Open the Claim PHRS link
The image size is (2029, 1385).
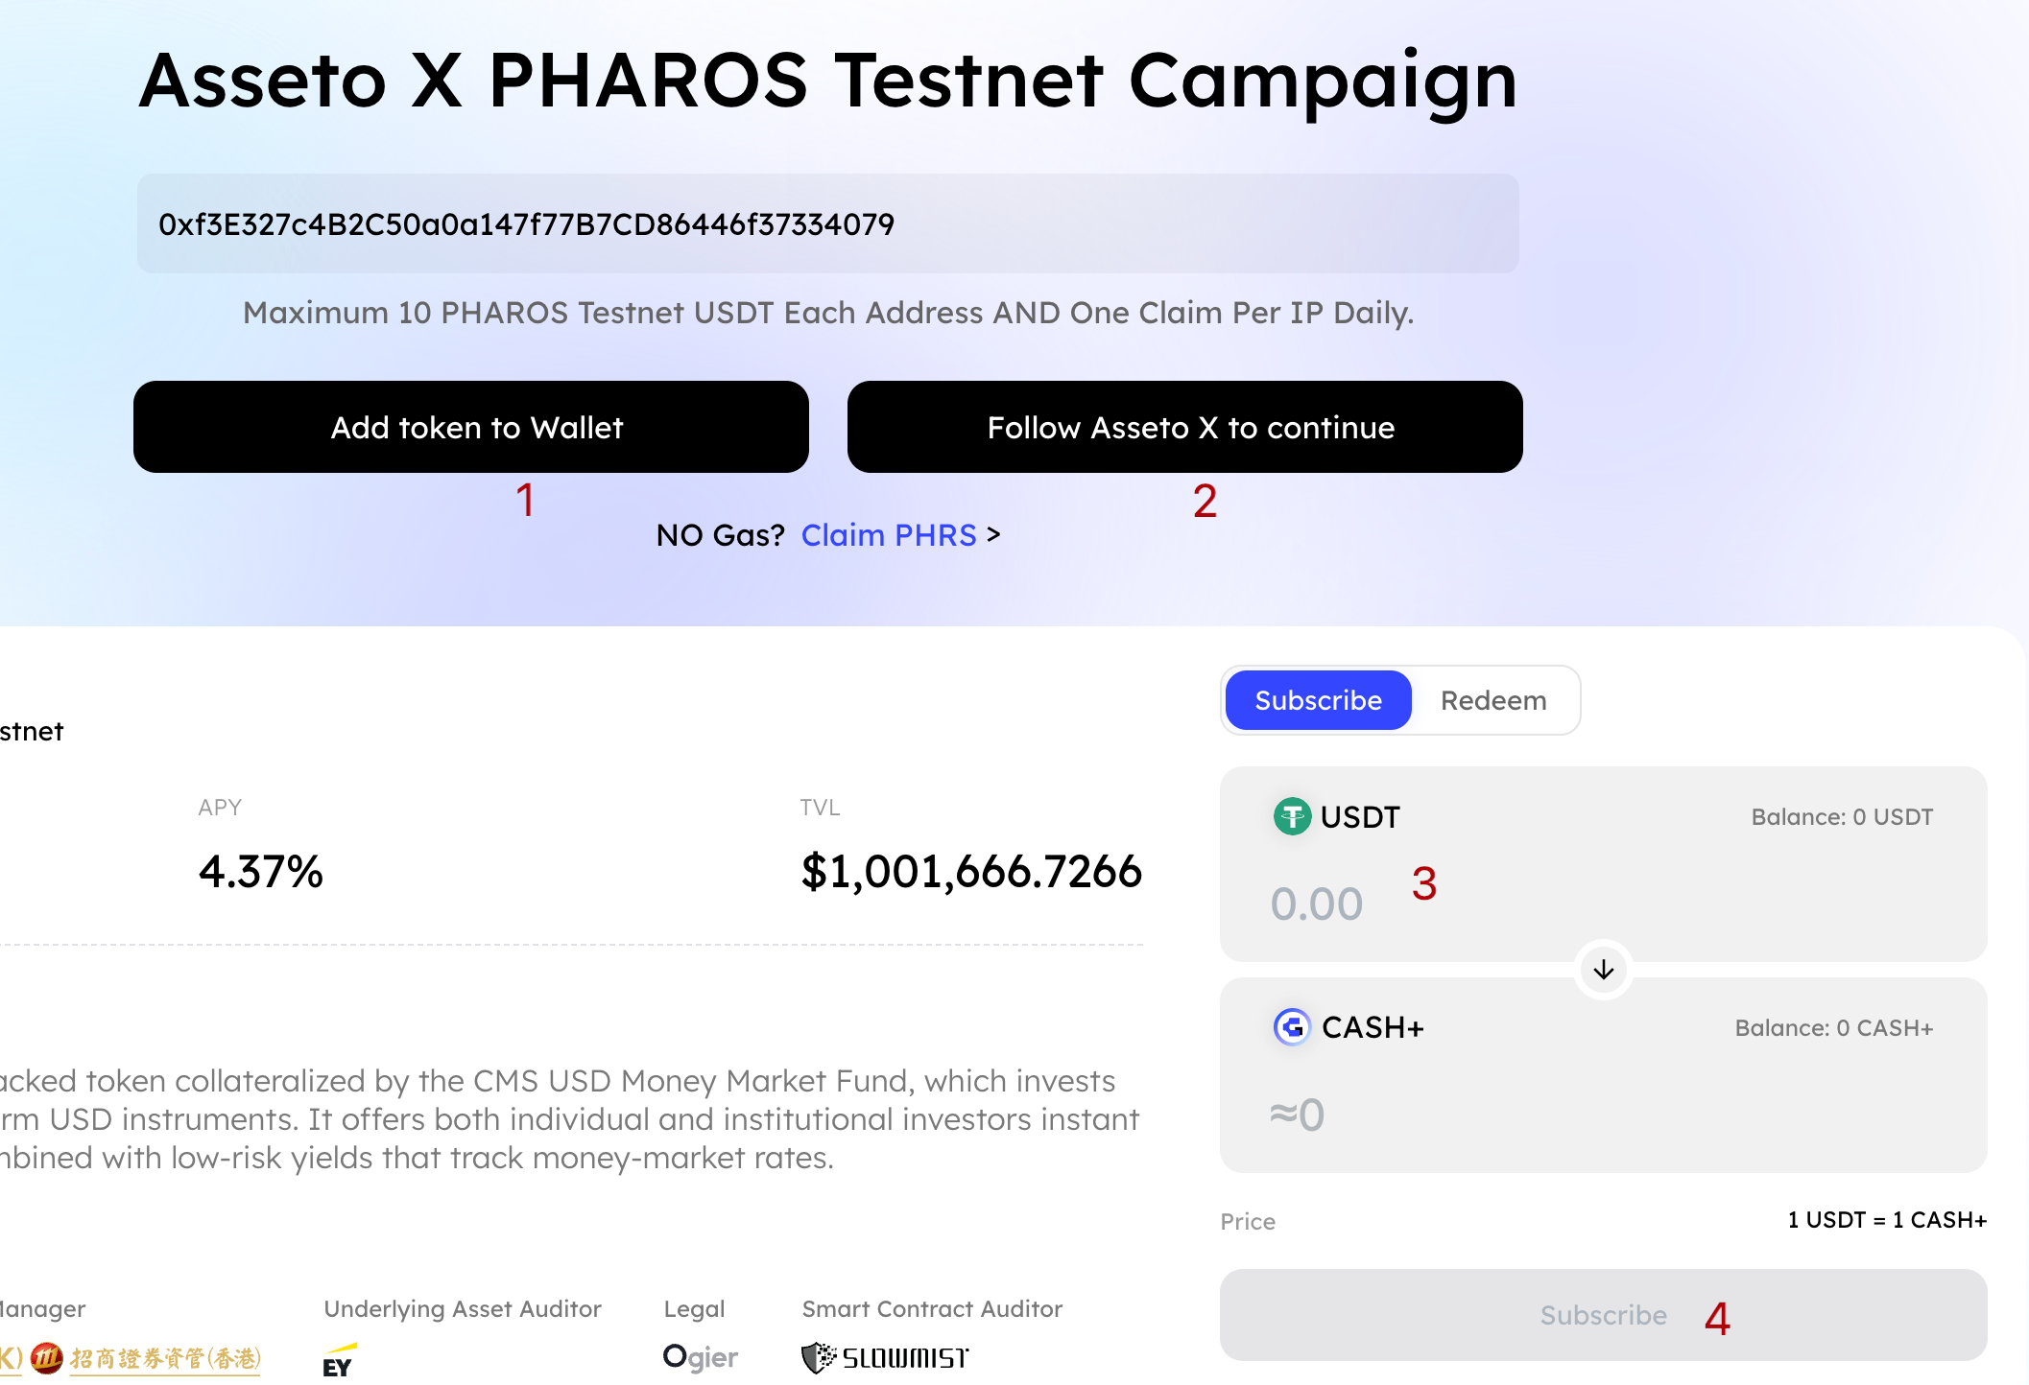point(889,535)
